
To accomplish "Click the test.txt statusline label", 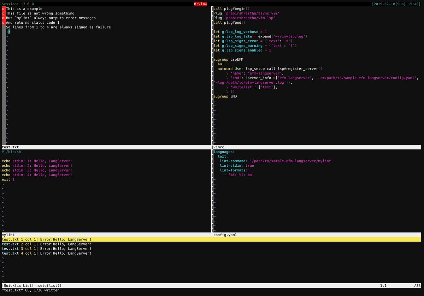I will pyautogui.click(x=10, y=147).
